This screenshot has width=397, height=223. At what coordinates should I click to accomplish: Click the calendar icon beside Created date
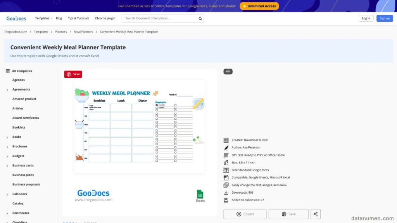(226, 140)
